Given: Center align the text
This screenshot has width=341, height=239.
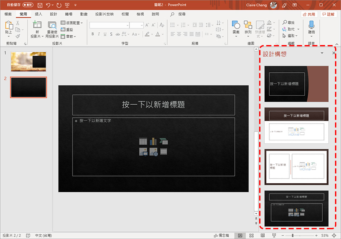Looking at the screenshot, I should pyautogui.click(x=179, y=34).
